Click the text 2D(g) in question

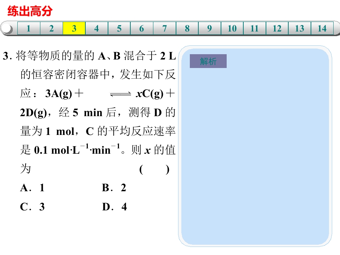tap(33, 113)
